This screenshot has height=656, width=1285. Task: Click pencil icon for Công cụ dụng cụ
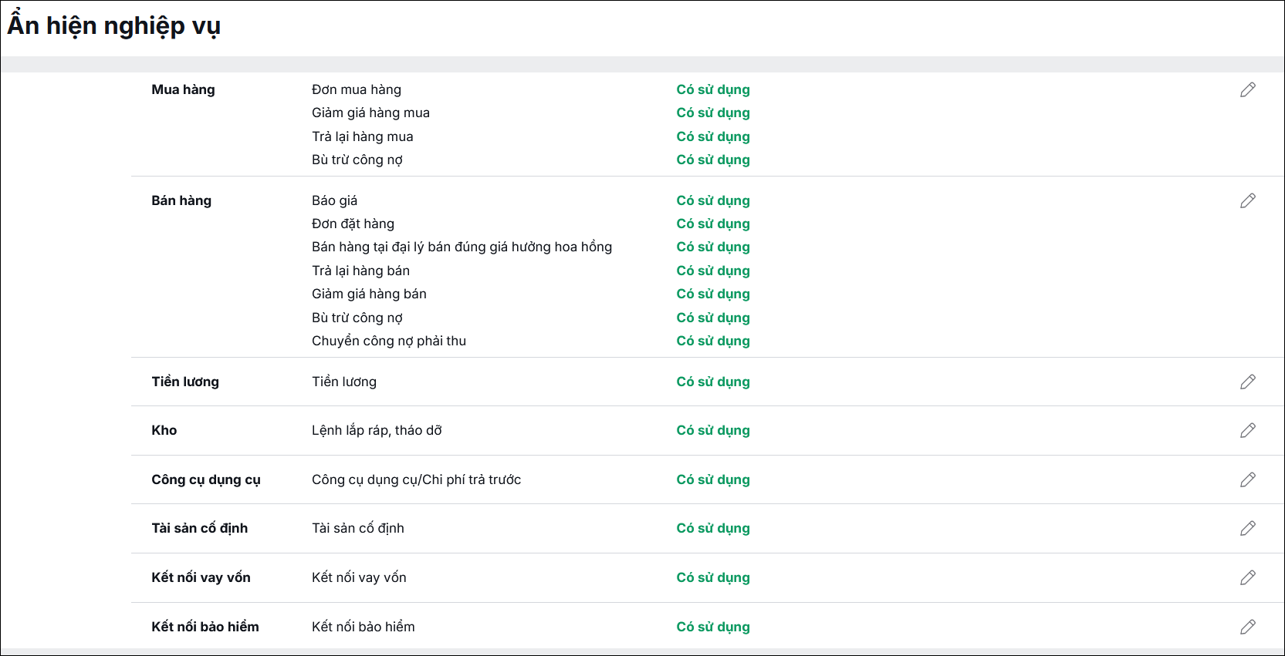click(1248, 479)
